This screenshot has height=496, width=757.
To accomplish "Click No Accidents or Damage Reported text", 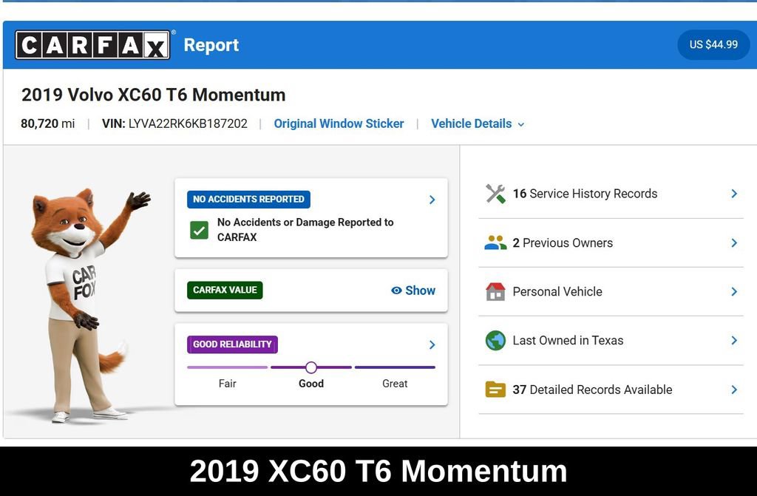I will point(305,229).
